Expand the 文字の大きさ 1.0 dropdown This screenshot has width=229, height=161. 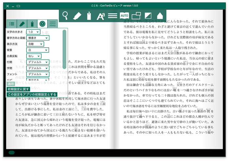click(x=34, y=32)
